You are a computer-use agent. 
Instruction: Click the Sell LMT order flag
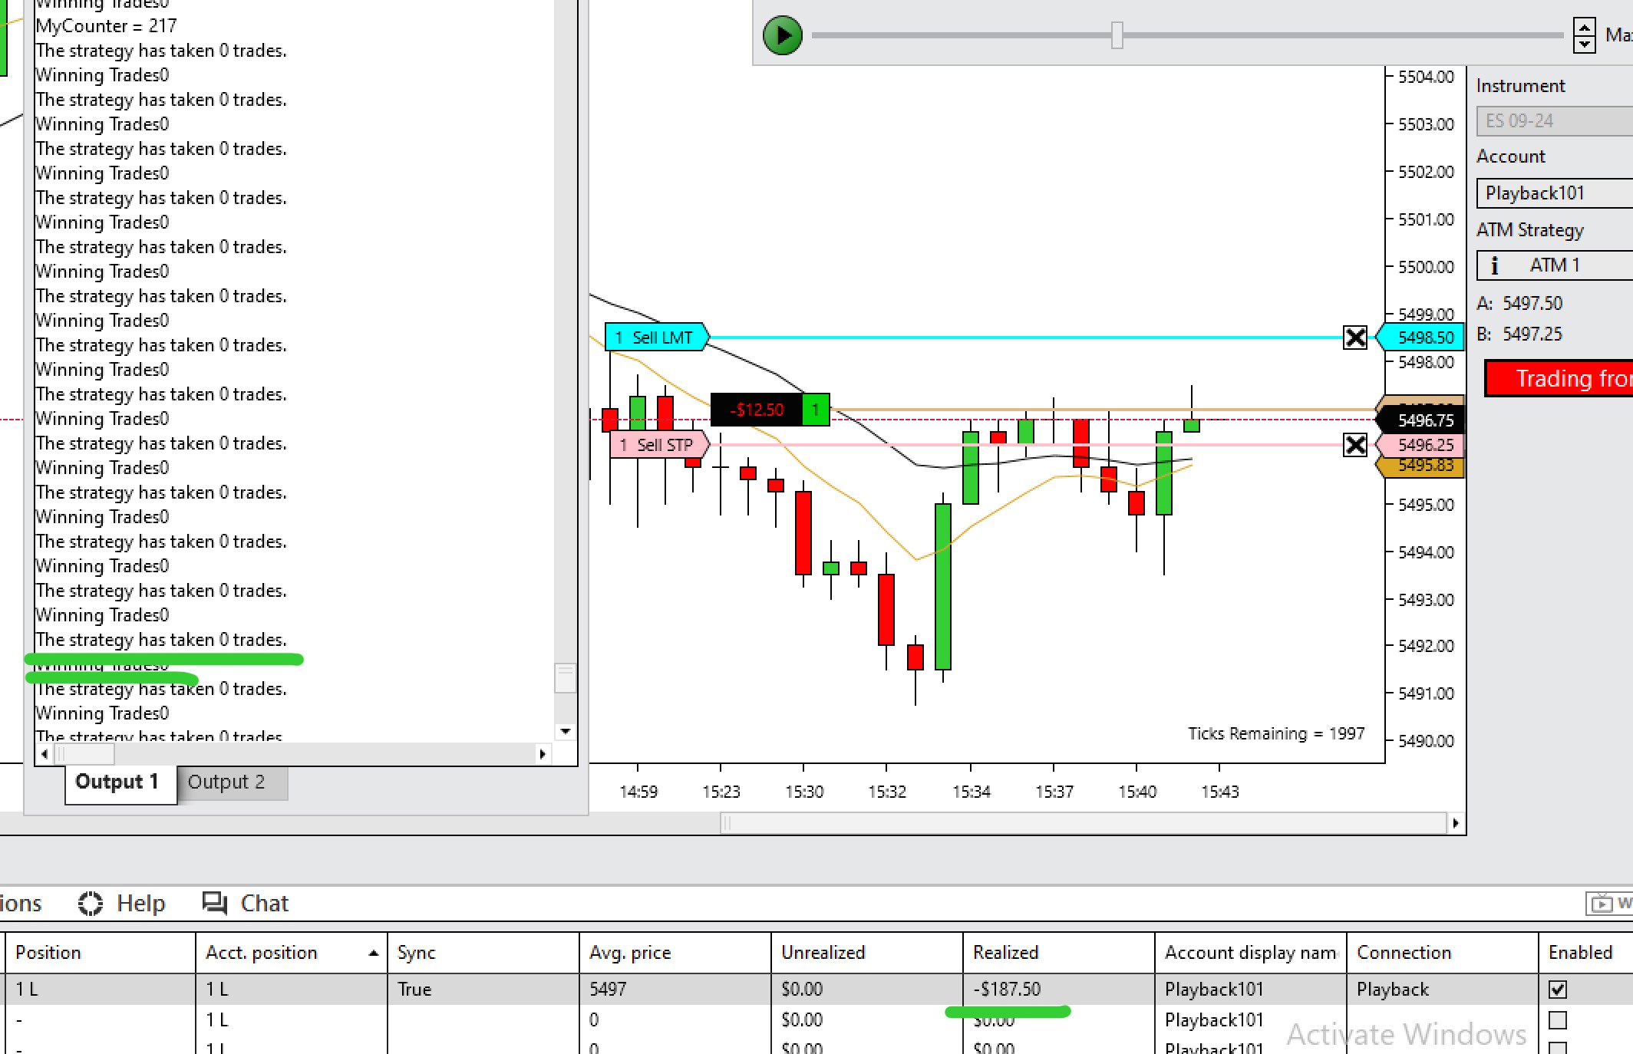[655, 338]
